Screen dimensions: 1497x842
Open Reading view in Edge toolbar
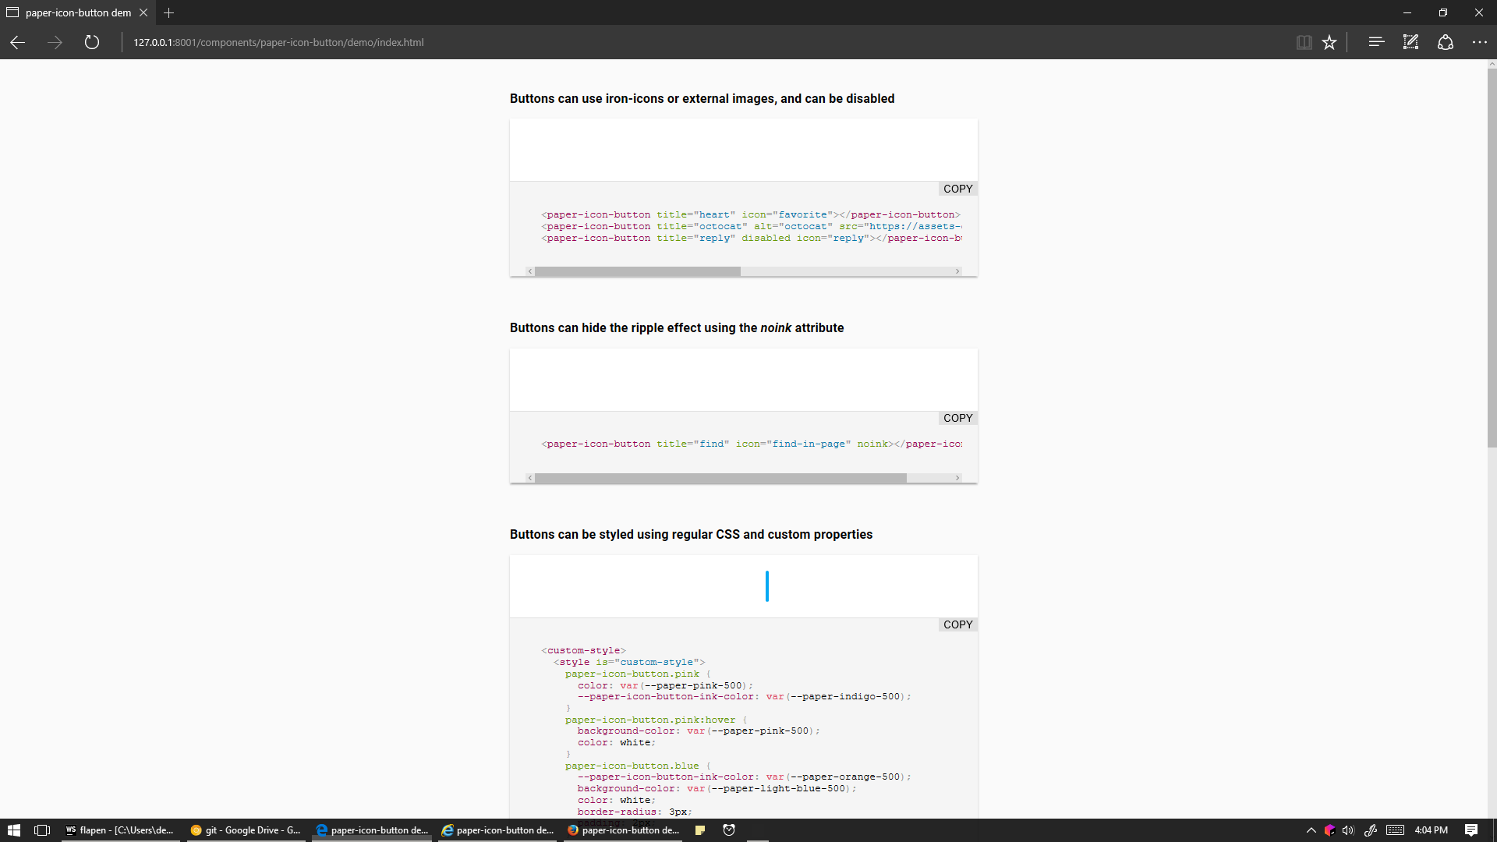tap(1304, 42)
